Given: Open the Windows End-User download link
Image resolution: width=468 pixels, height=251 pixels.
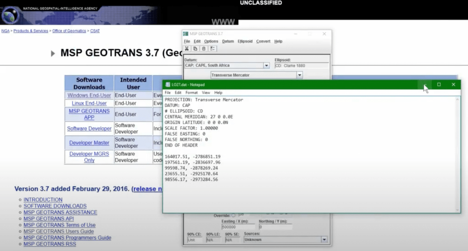Looking at the screenshot, I should 89,95.
